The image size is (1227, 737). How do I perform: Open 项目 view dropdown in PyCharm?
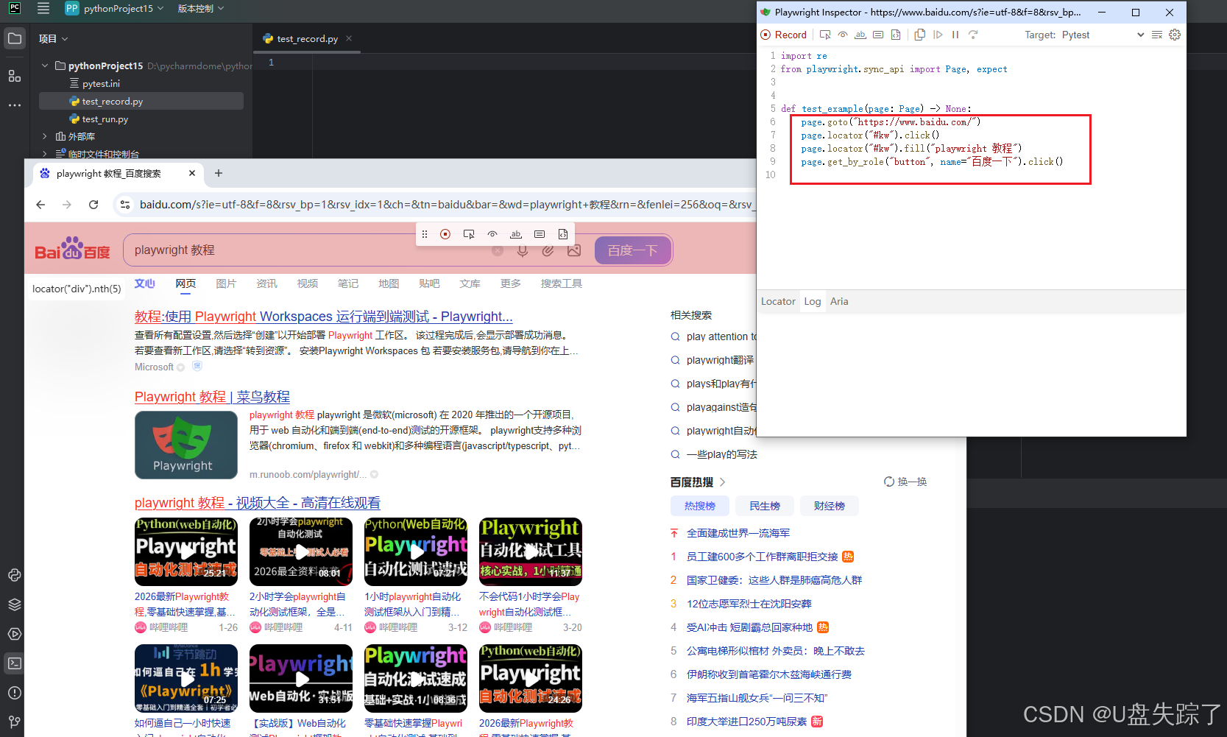click(53, 38)
